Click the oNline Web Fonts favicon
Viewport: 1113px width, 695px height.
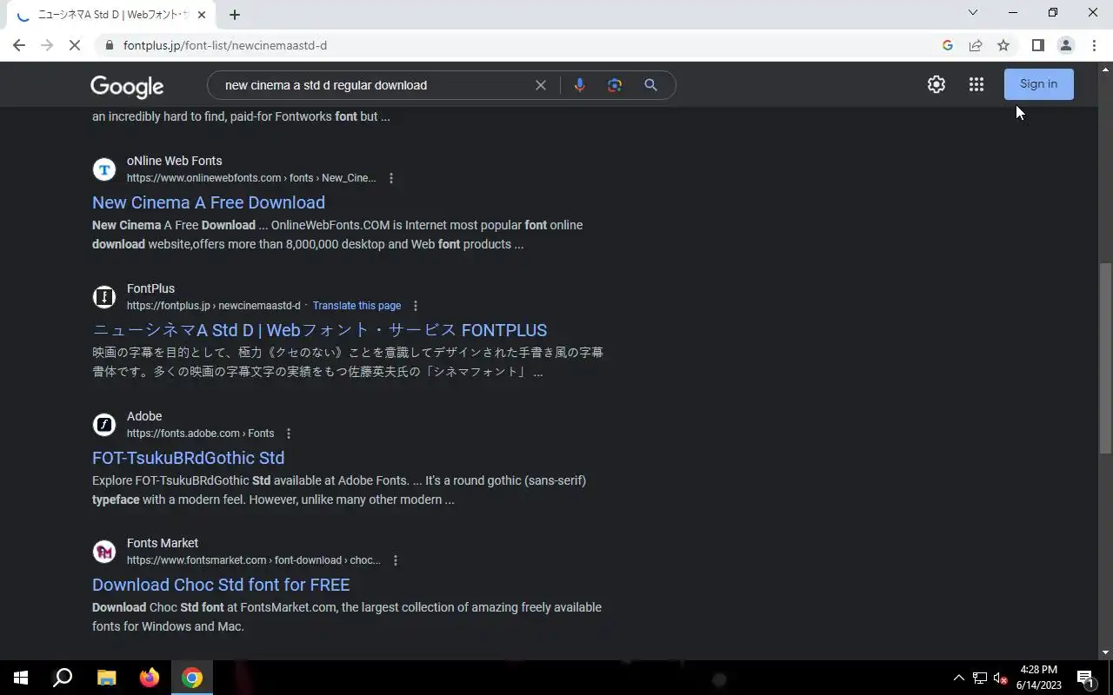(104, 169)
